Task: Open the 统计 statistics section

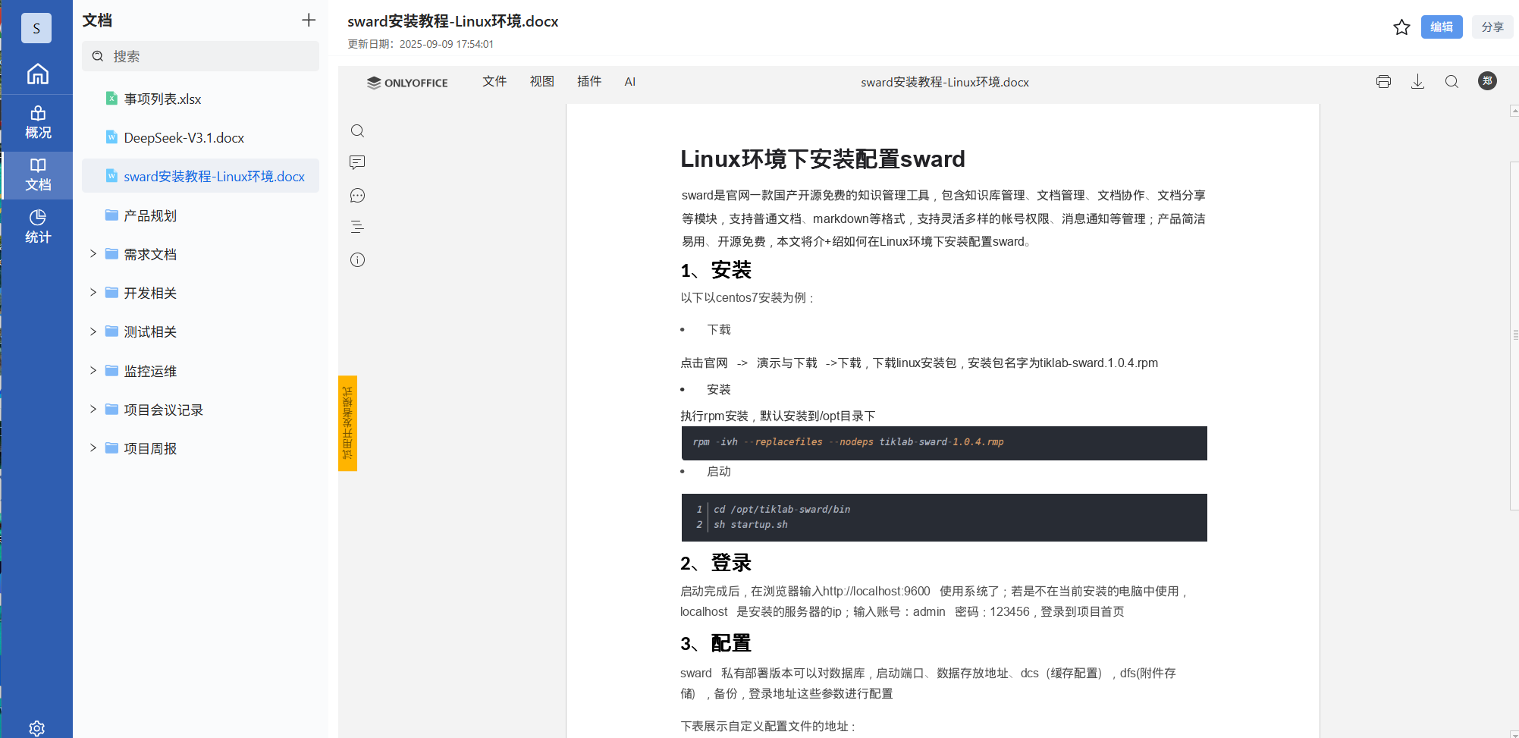Action: [x=37, y=227]
